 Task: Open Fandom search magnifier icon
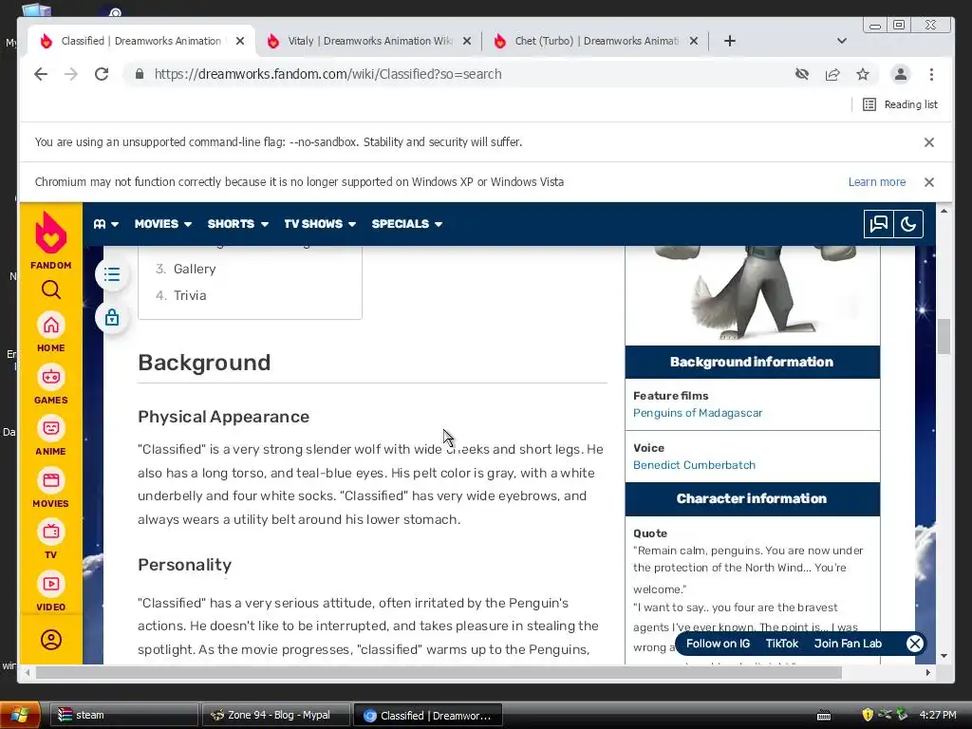point(51,290)
